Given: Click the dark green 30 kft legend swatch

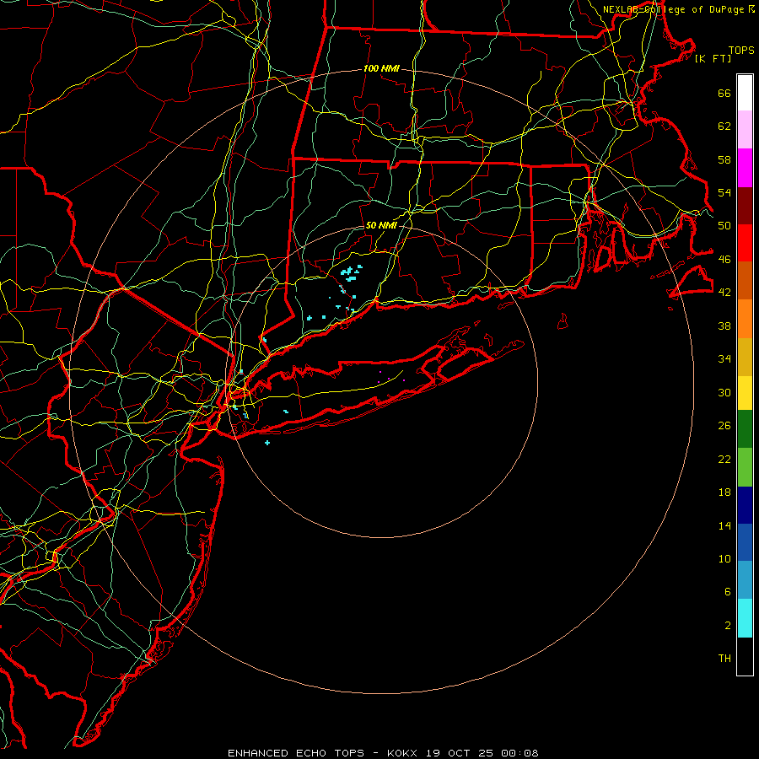Looking at the screenshot, I should 745,429.
